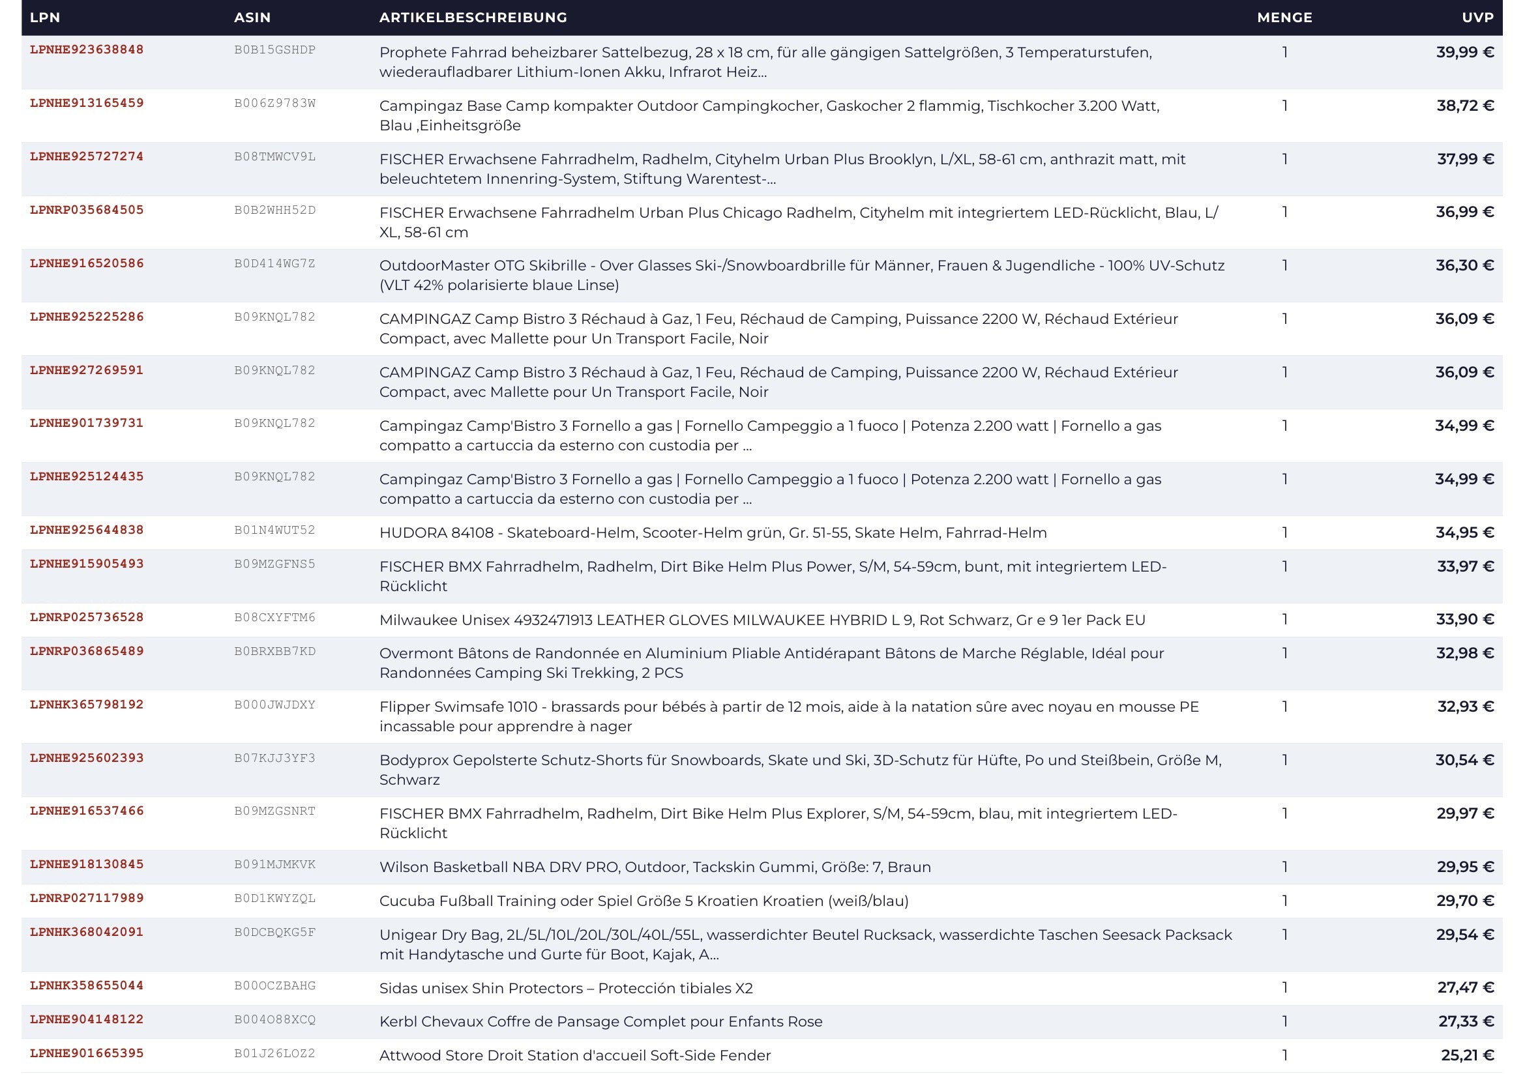Screen dimensions: 1525x1078
Task: Click the Campingaz Base Camp description
Action: [769, 115]
